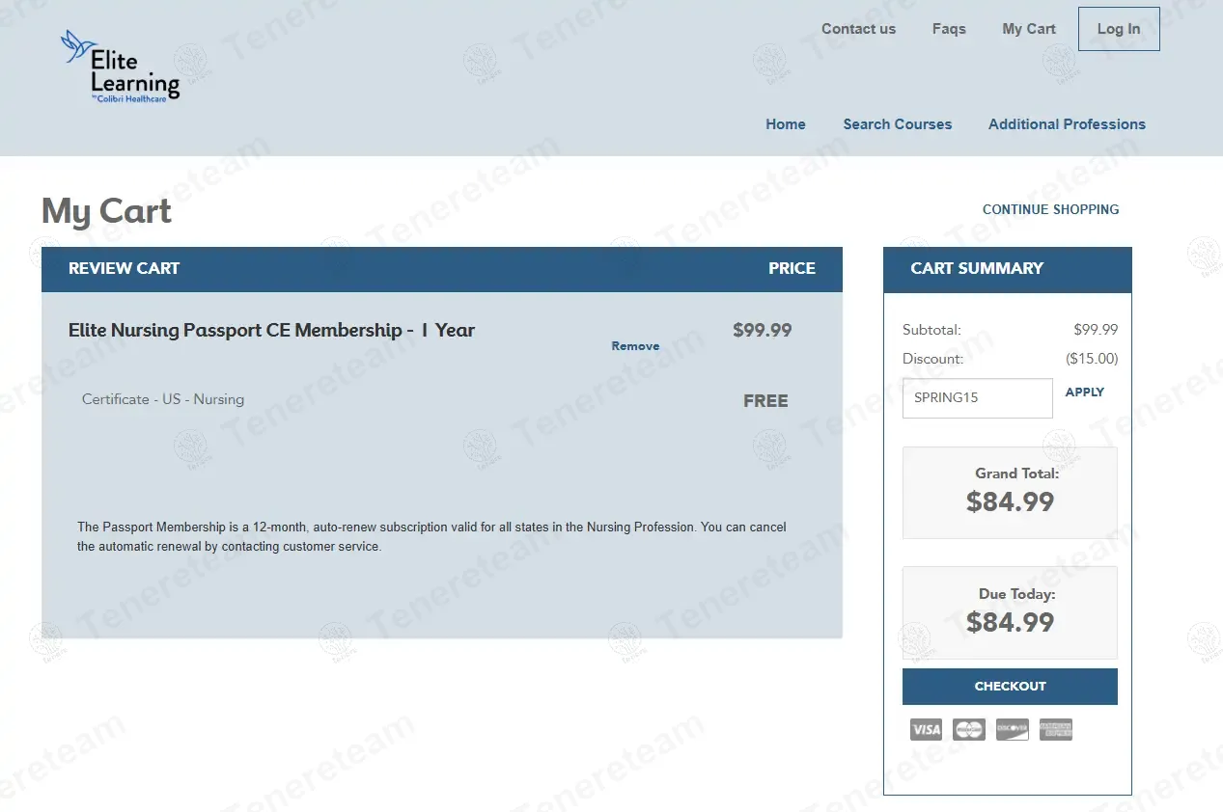
Task: Open the Contact us page
Action: pos(858,29)
